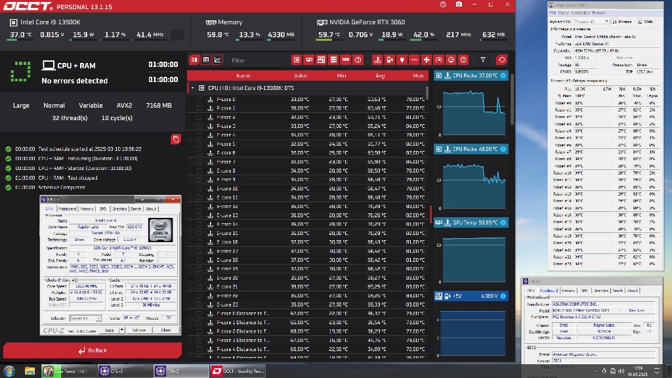672x378 pixels.
Task: Open info for +5V graph
Action: [x=503, y=296]
